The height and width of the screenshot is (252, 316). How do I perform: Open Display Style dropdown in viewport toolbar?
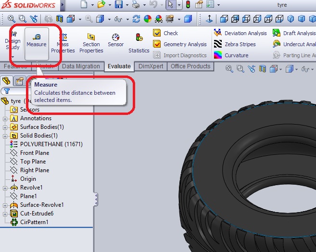pos(296,69)
